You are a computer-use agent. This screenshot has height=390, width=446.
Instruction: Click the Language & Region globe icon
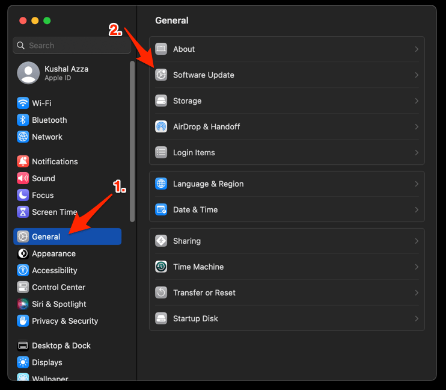(161, 184)
